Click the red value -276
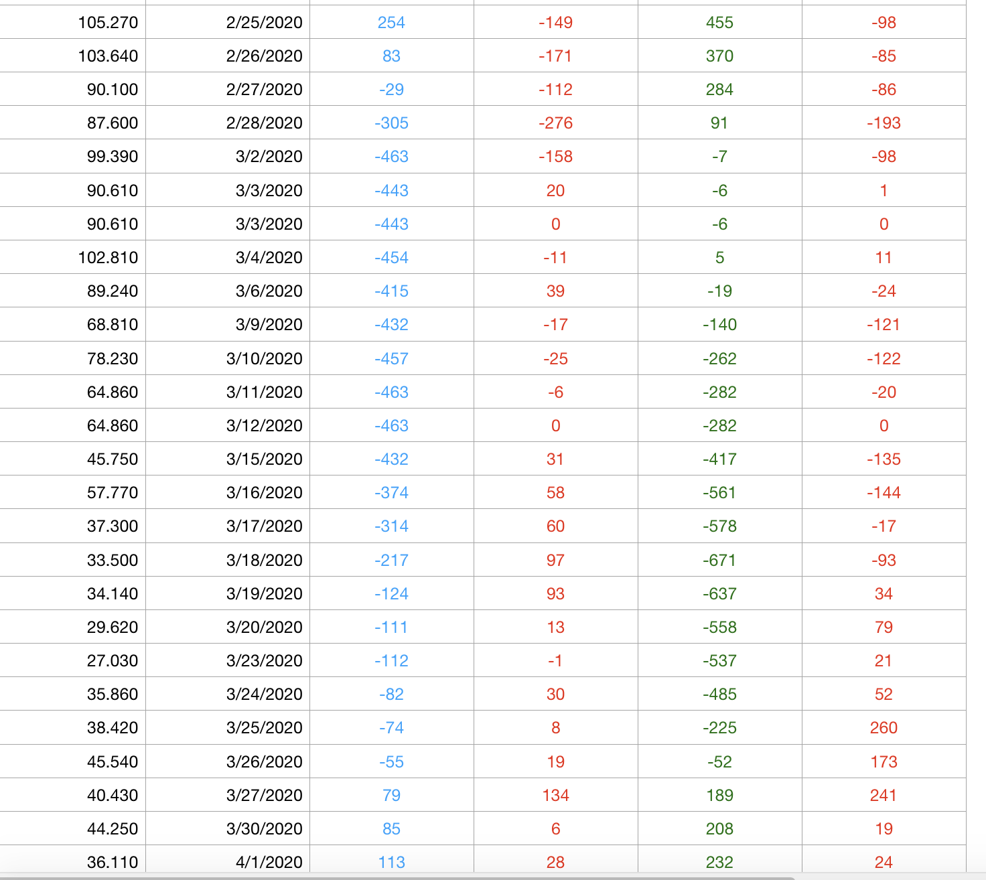Screen dimensions: 986x880 click(556, 123)
